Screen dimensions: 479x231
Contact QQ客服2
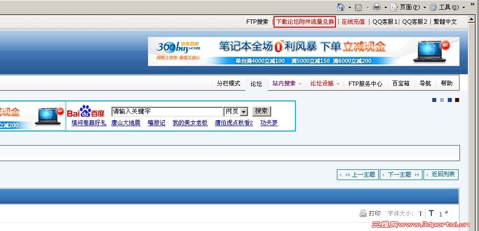pyautogui.click(x=415, y=22)
